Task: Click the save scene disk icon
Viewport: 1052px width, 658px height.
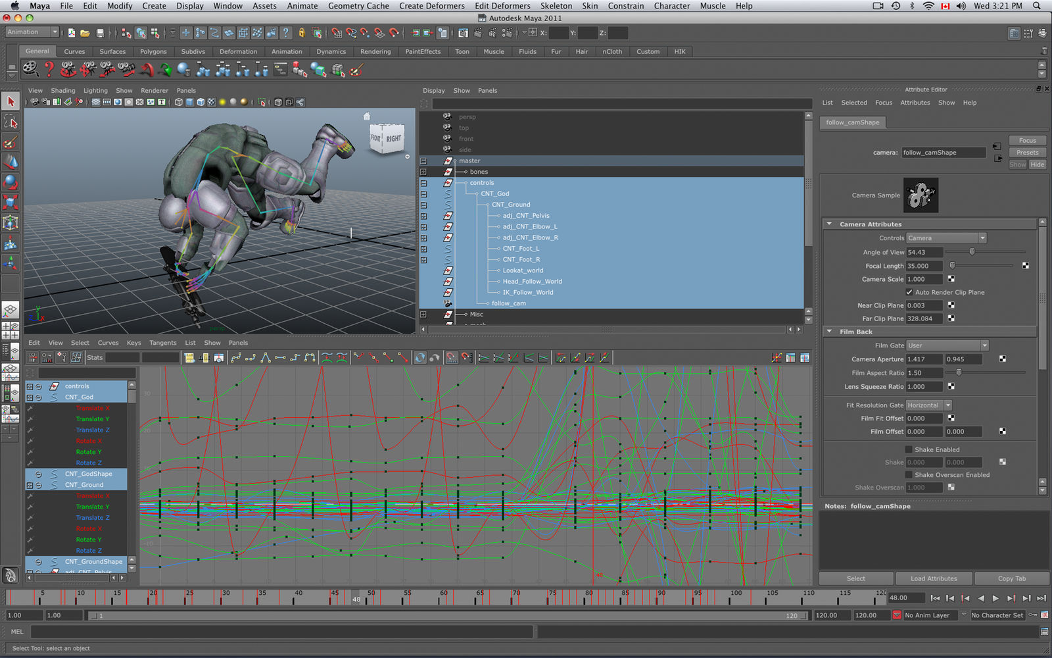Action: click(100, 32)
